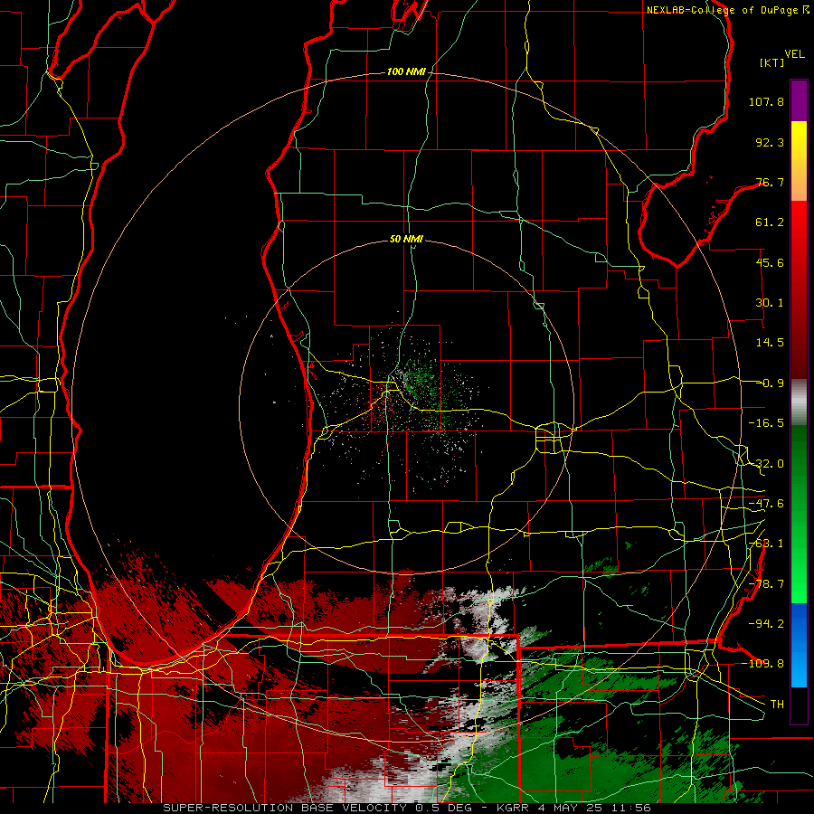Screen dimensions: 814x814
Task: Click the -32.0 velocity scale value
Action: (766, 464)
